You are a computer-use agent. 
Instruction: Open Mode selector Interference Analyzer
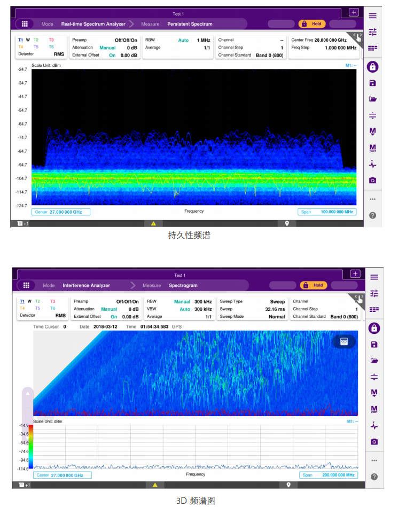[87, 285]
